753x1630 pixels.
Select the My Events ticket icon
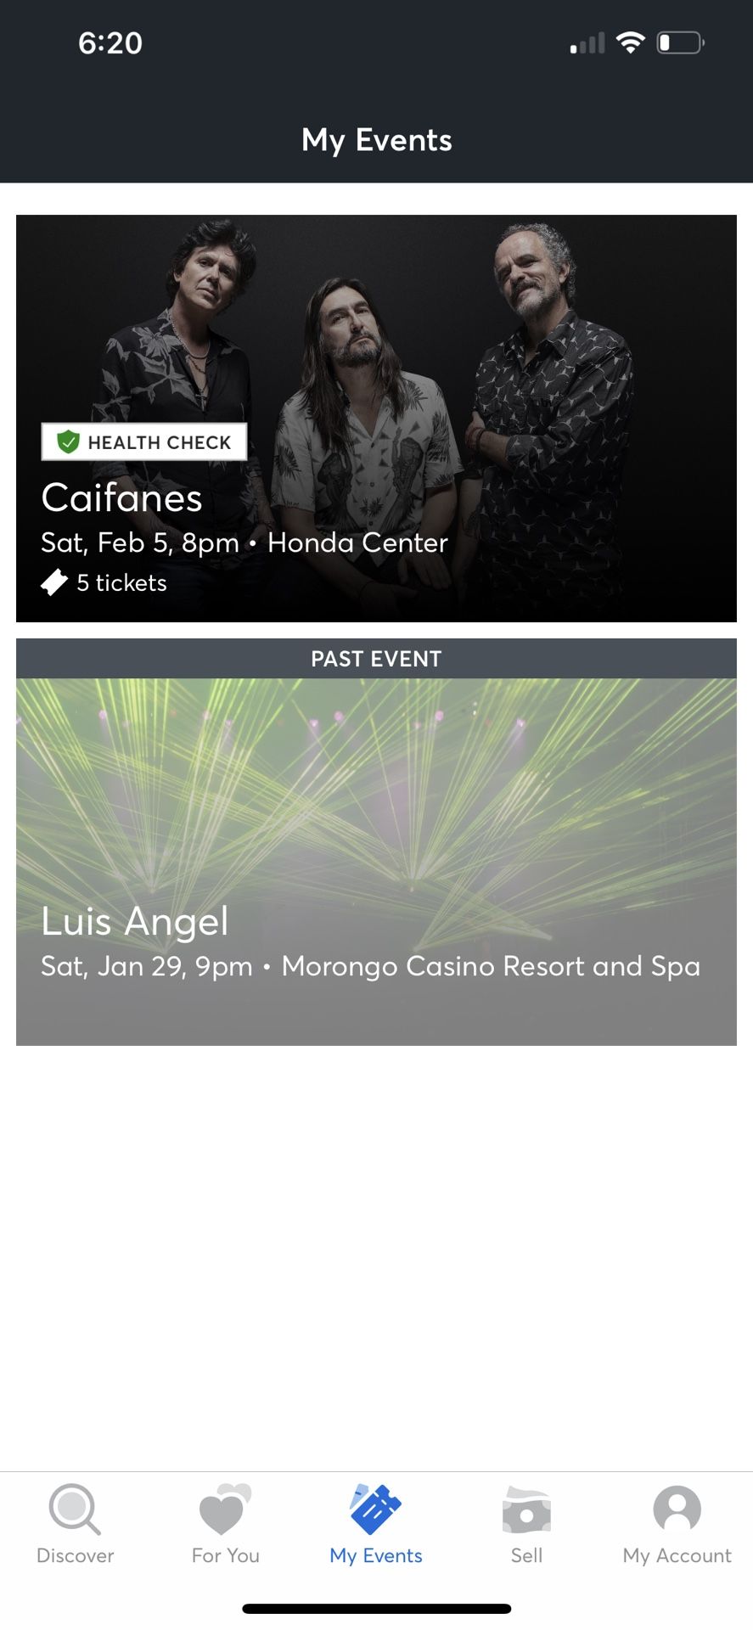pyautogui.click(x=376, y=1509)
